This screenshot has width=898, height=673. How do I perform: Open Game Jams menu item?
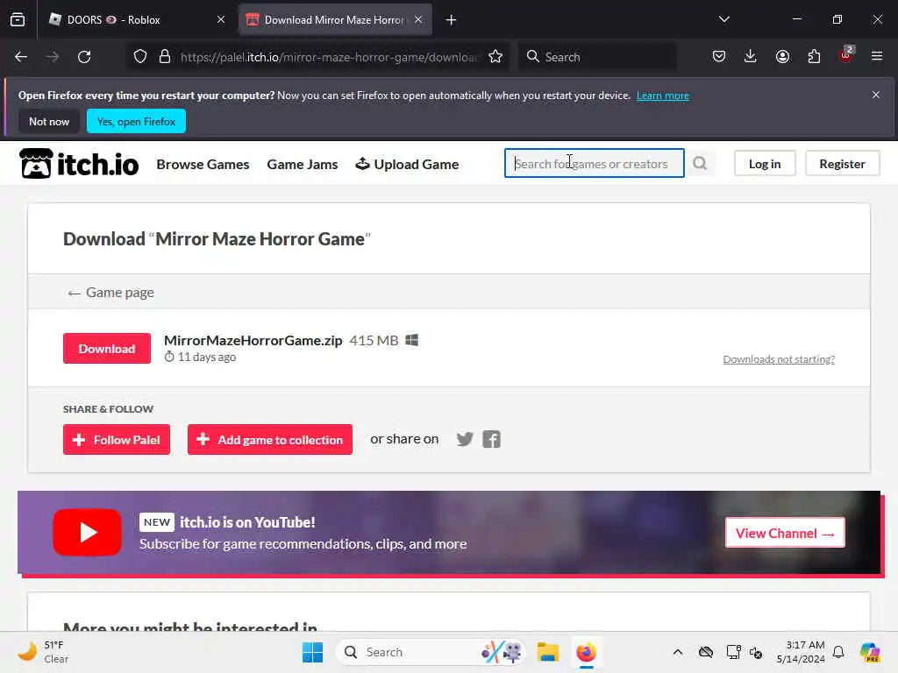click(x=303, y=164)
